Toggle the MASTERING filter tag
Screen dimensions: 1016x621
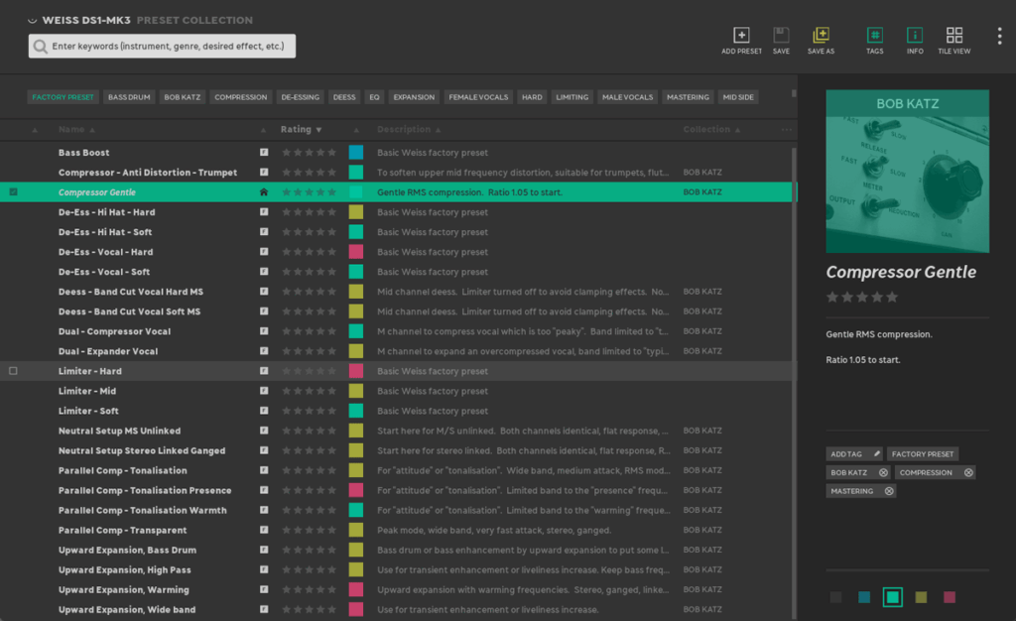point(688,97)
